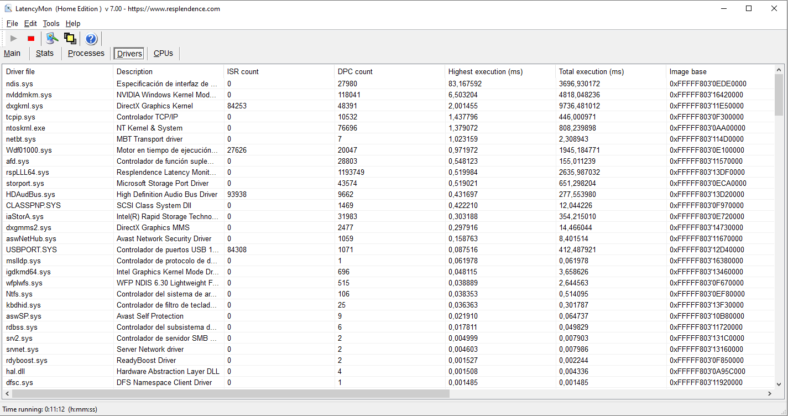Click the yellow copy report toolbar icon
Screen dimensions: 788x416
70,38
